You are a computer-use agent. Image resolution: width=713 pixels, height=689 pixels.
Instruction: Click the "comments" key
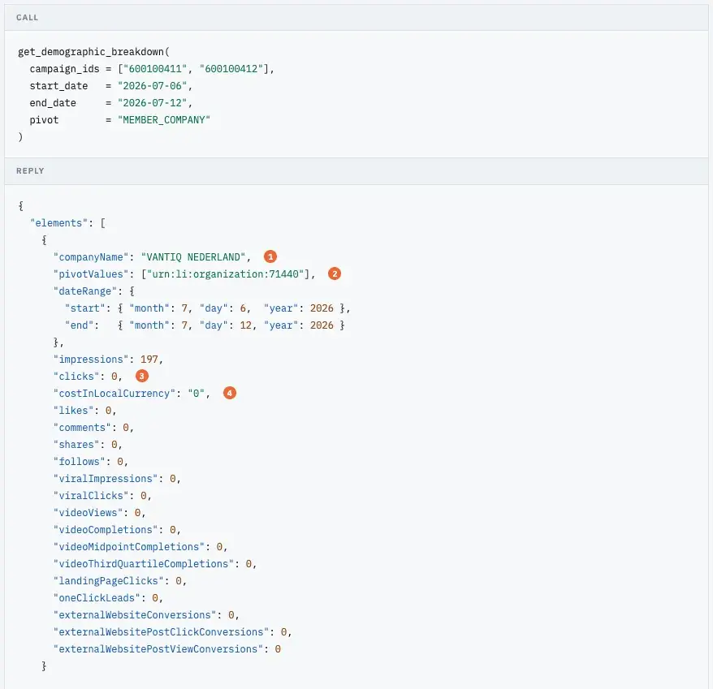(x=82, y=428)
